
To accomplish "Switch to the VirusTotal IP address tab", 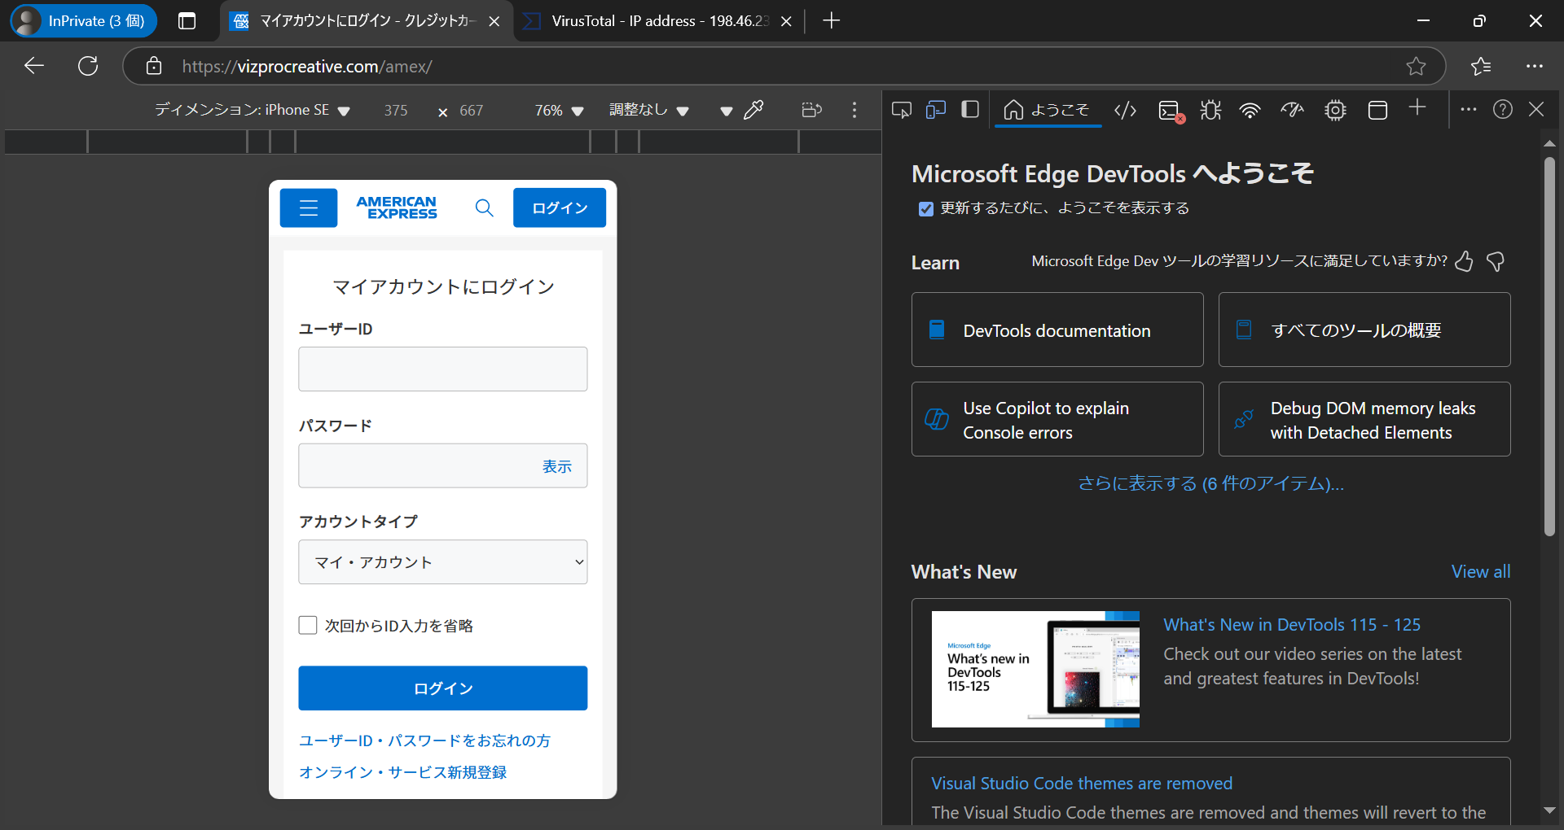I will 659,21.
